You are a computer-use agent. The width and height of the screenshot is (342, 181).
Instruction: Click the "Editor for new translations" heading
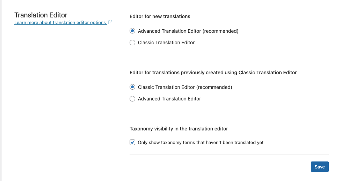click(160, 16)
